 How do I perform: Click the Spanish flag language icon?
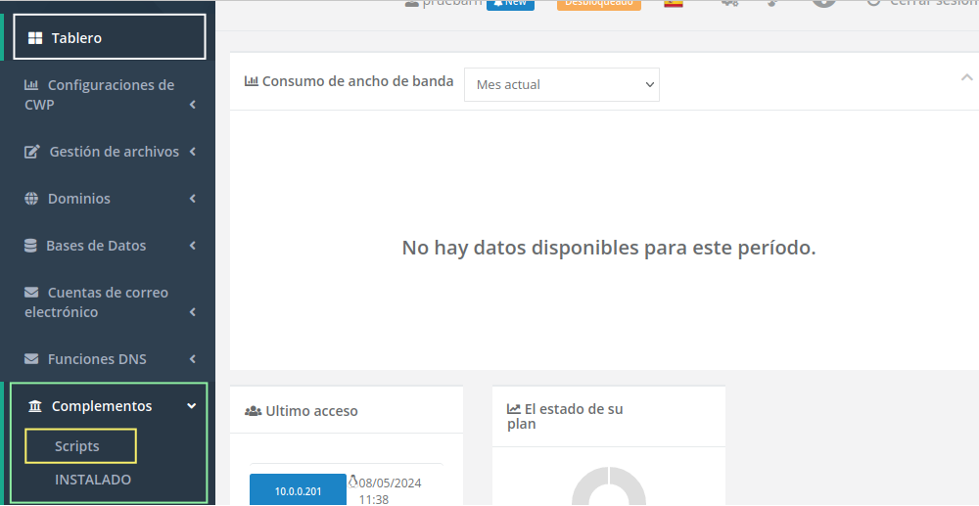673,4
